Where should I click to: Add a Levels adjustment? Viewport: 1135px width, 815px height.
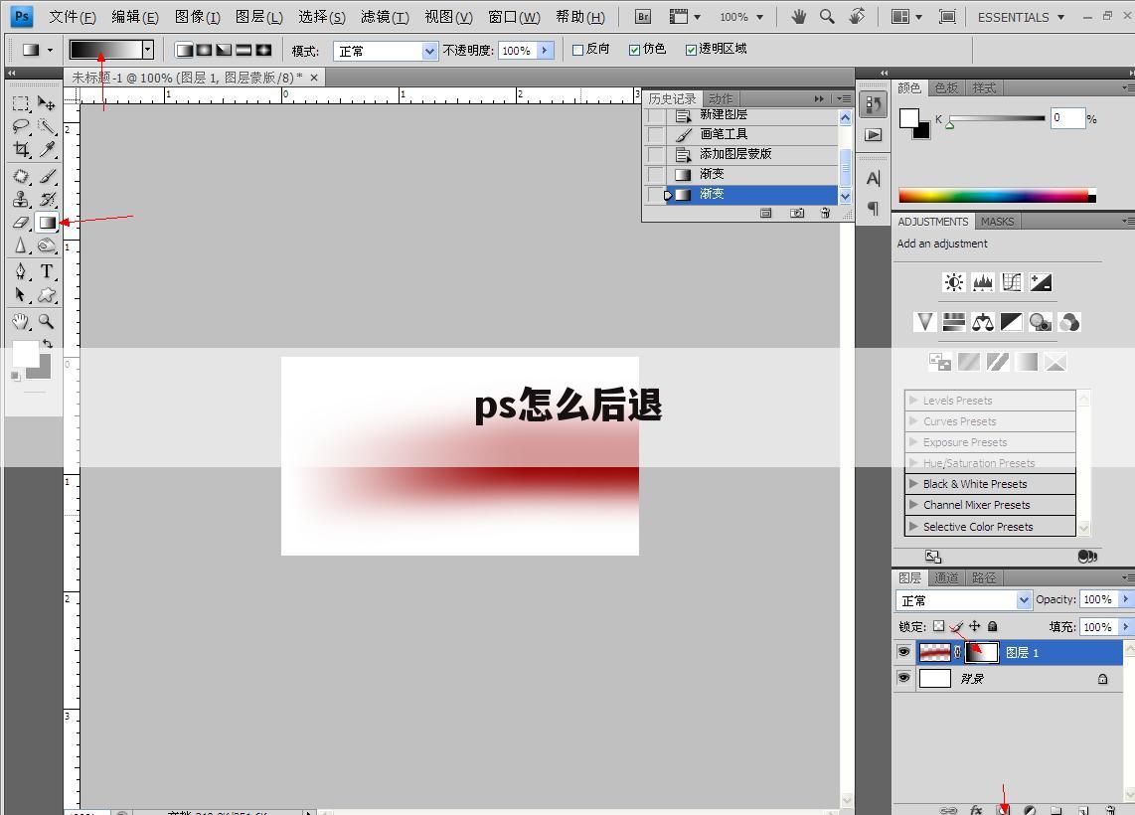[982, 282]
